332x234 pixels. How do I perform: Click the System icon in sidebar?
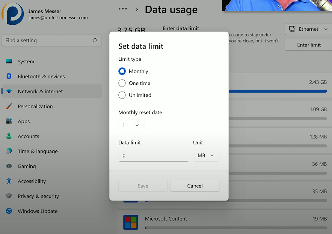9,61
